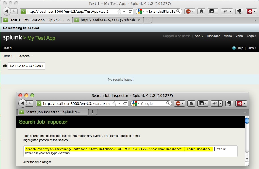Bookmark the TestApp/test1 page with the star
259x169 pixels.
119,11
